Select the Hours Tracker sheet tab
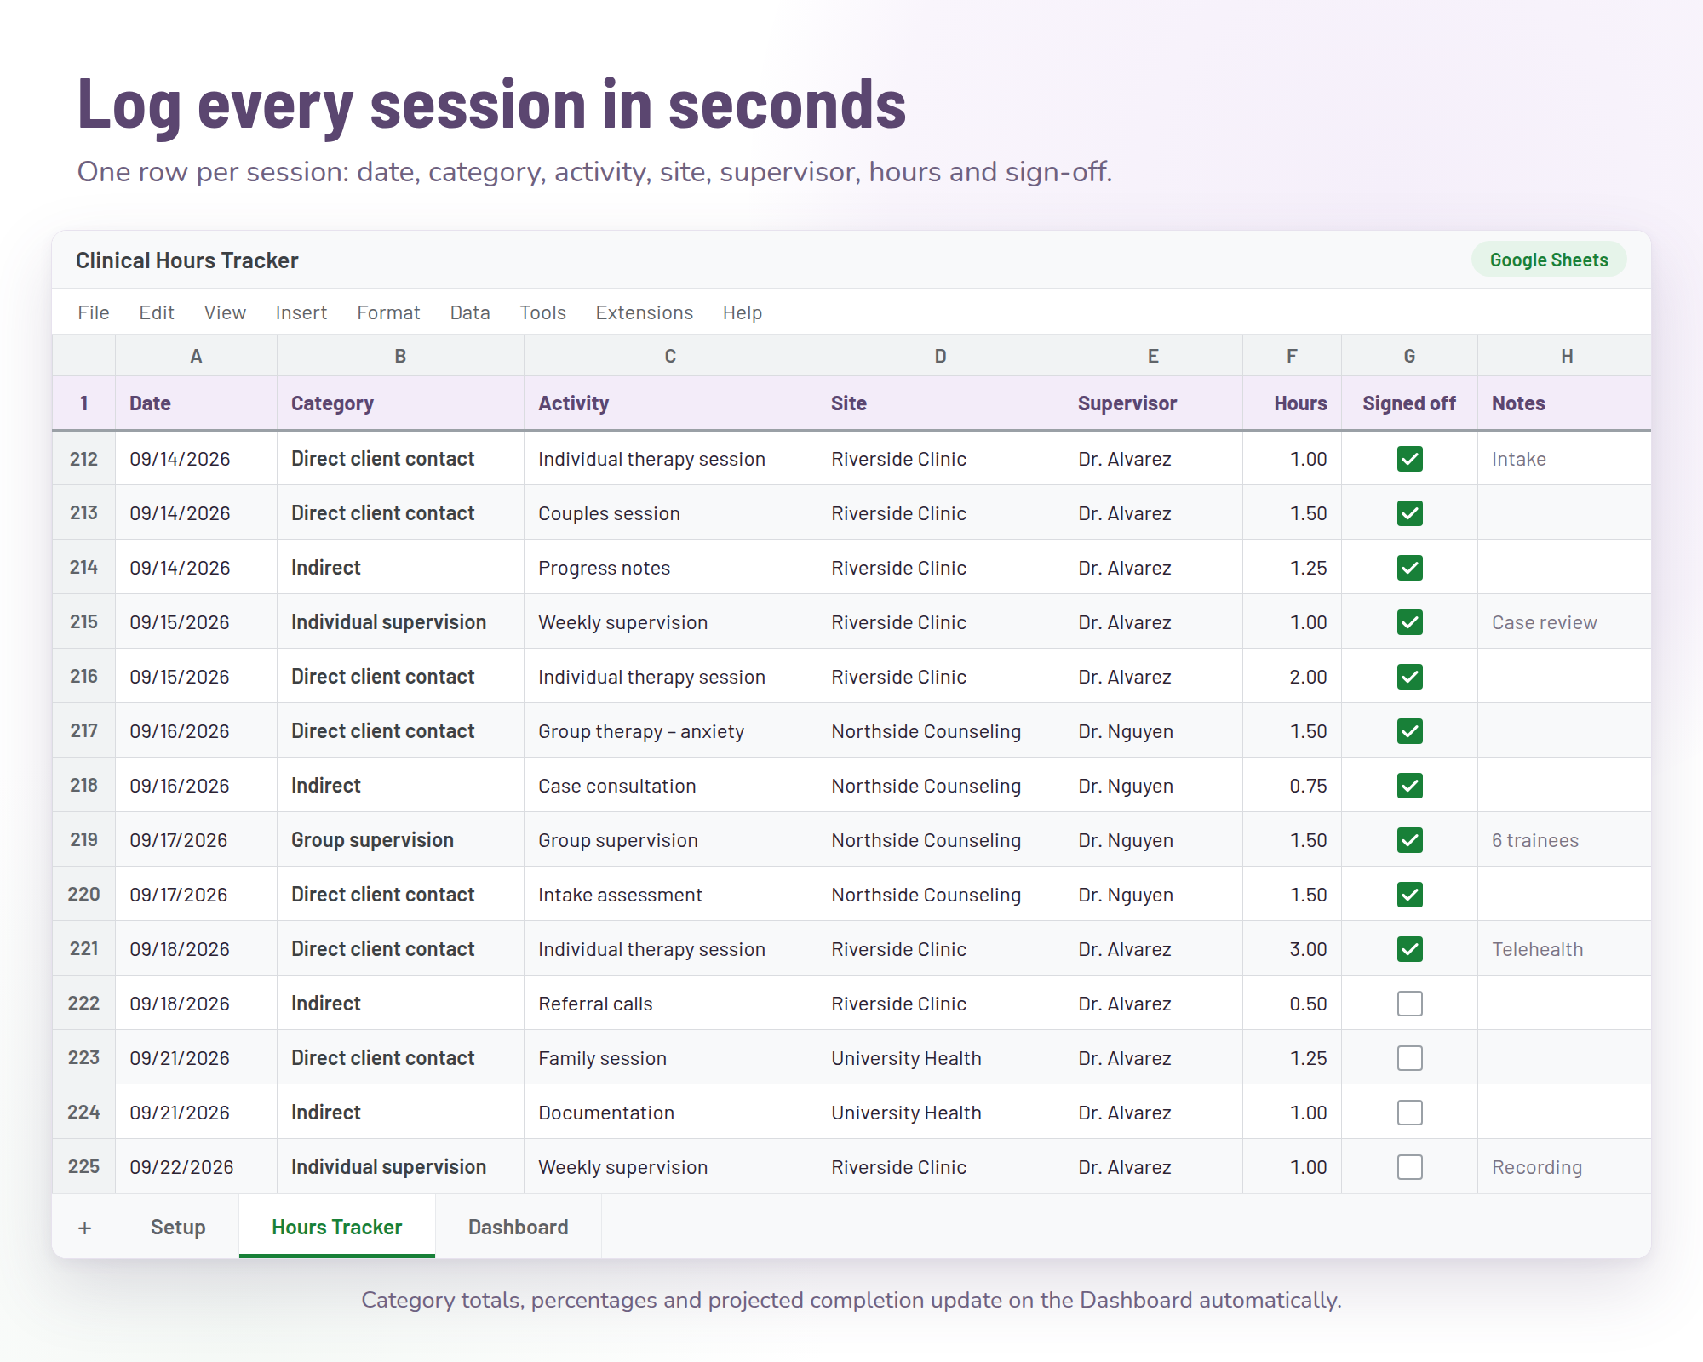The width and height of the screenshot is (1703, 1362). tap(337, 1227)
